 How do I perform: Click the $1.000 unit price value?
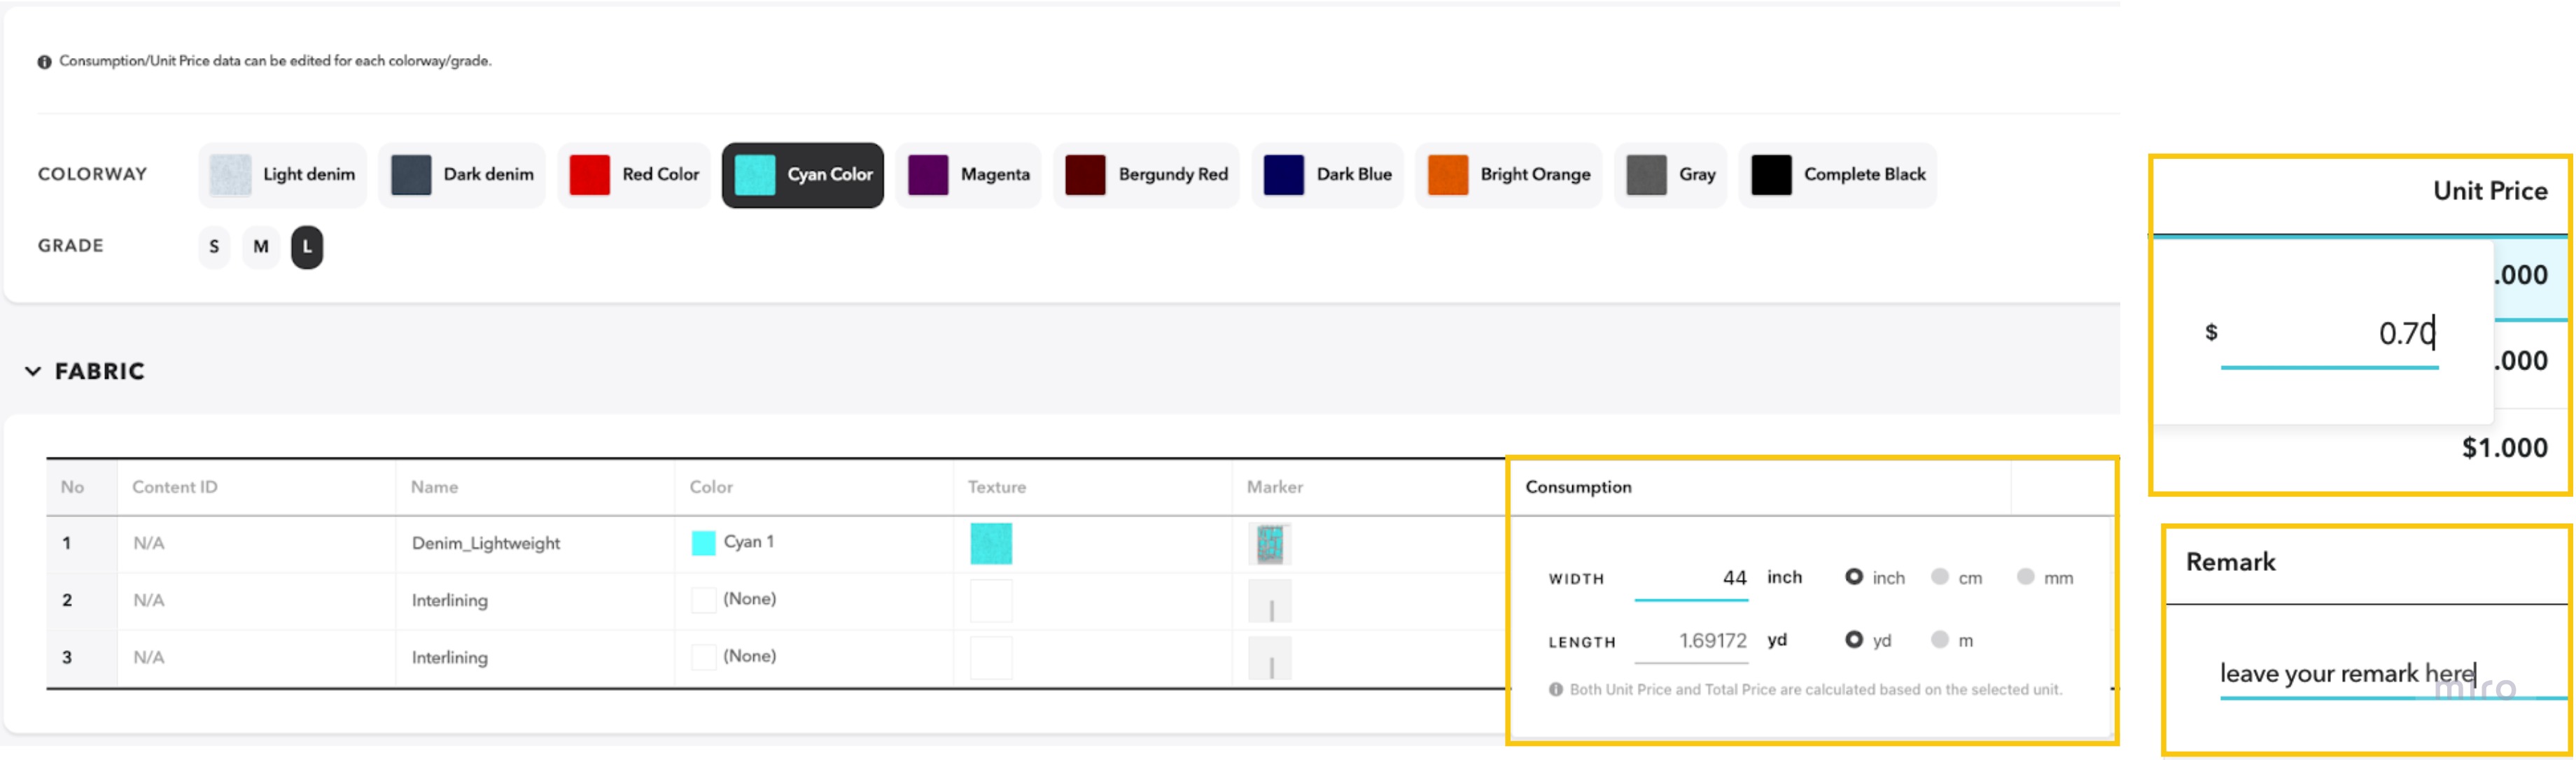2504,448
